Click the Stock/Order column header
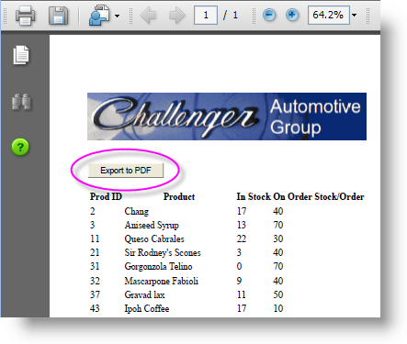The image size is (407, 344). pos(339,196)
